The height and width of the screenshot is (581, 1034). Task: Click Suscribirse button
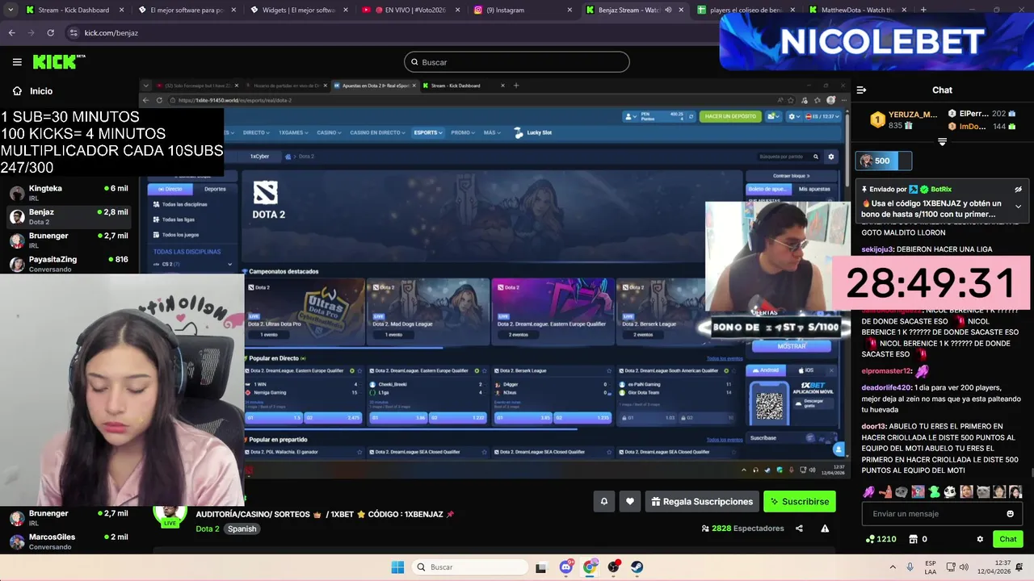pos(799,501)
